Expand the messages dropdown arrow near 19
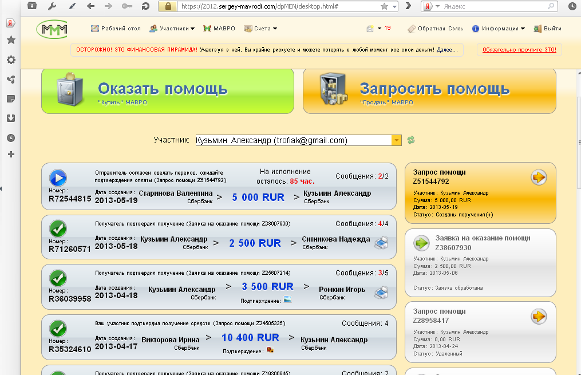 click(x=380, y=28)
